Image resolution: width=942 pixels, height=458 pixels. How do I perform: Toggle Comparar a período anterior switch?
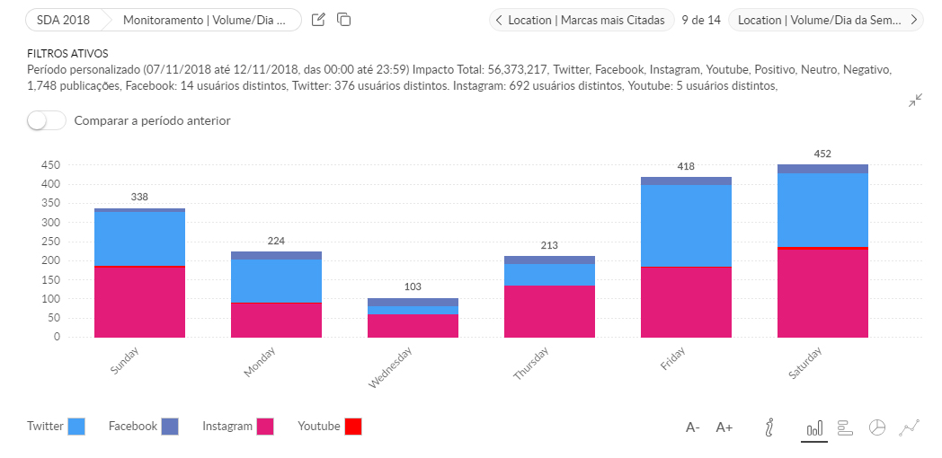coord(47,120)
